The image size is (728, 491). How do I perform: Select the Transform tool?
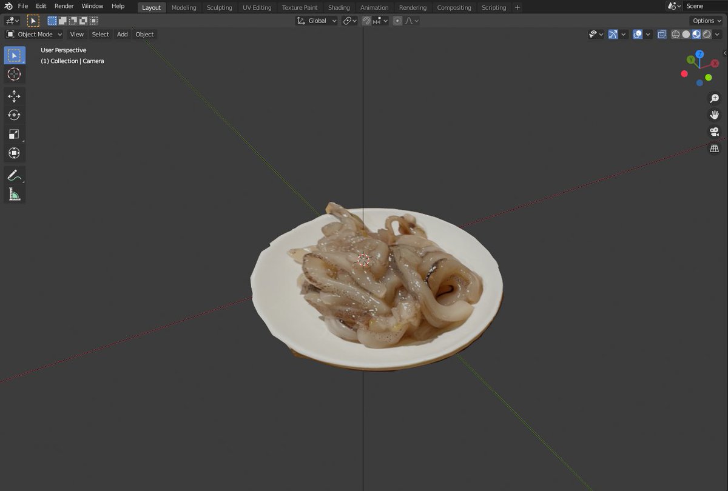pyautogui.click(x=15, y=153)
